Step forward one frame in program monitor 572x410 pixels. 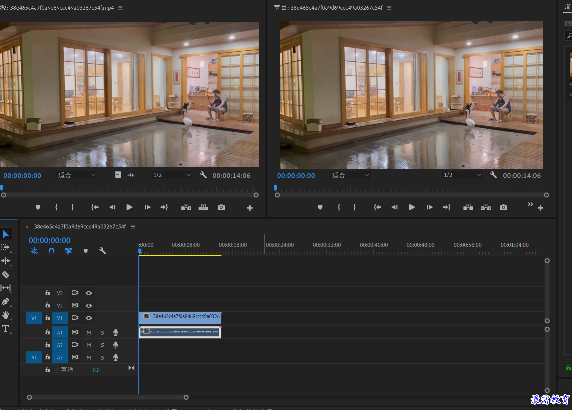(430, 207)
